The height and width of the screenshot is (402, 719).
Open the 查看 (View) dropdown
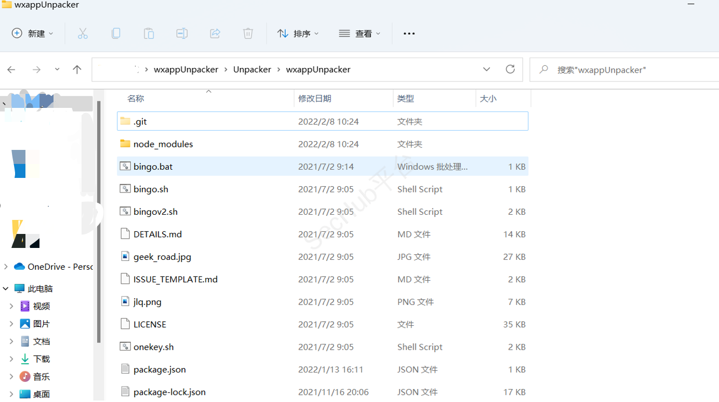[x=359, y=34]
